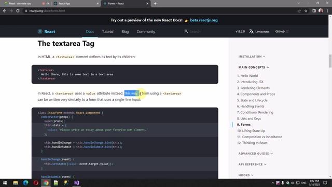
Task: Go to 12. Thinking In React
Action: click(252, 143)
